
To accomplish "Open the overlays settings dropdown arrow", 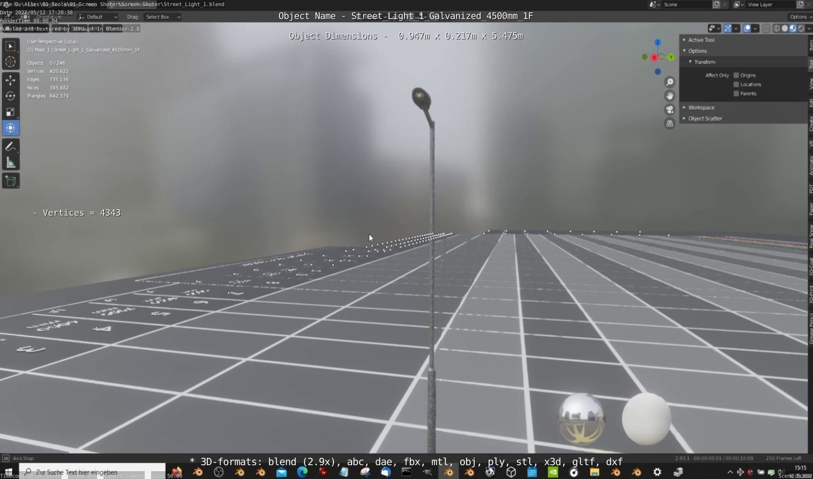I will 755,29.
